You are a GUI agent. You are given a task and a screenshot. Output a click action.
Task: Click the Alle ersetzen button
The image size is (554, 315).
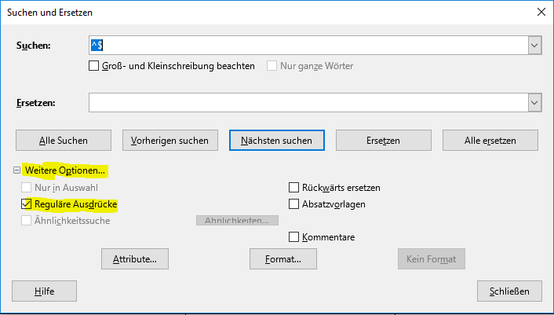490,140
